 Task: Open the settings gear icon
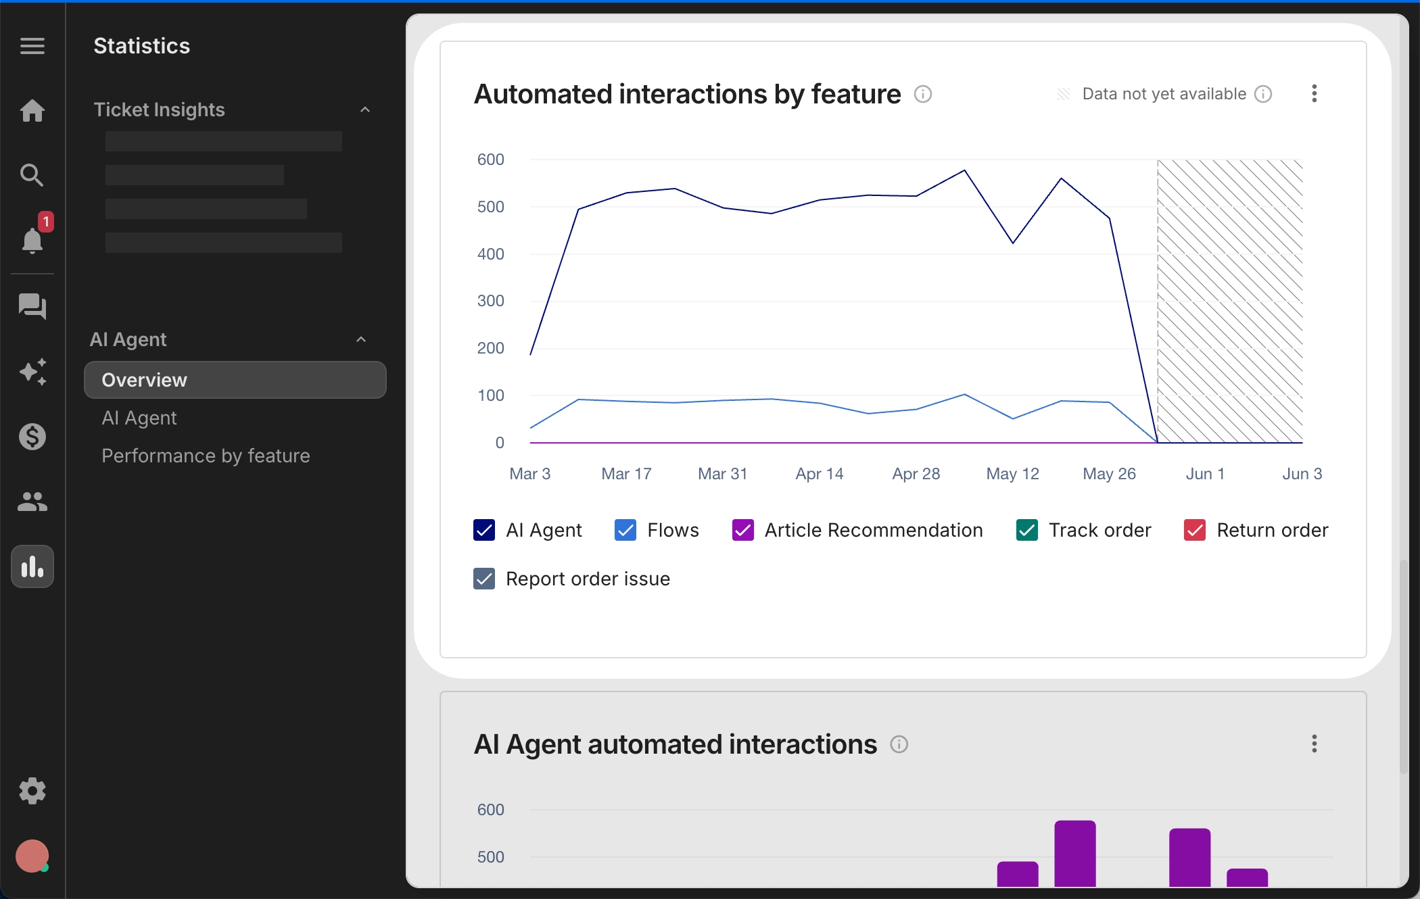click(x=32, y=790)
